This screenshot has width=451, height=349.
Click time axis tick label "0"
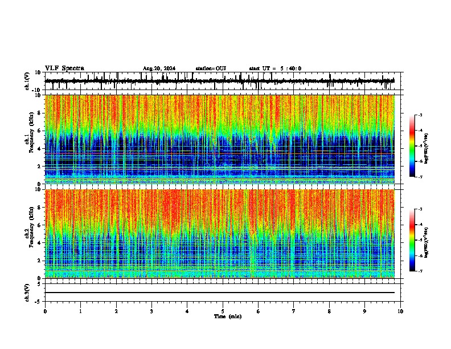point(45,311)
